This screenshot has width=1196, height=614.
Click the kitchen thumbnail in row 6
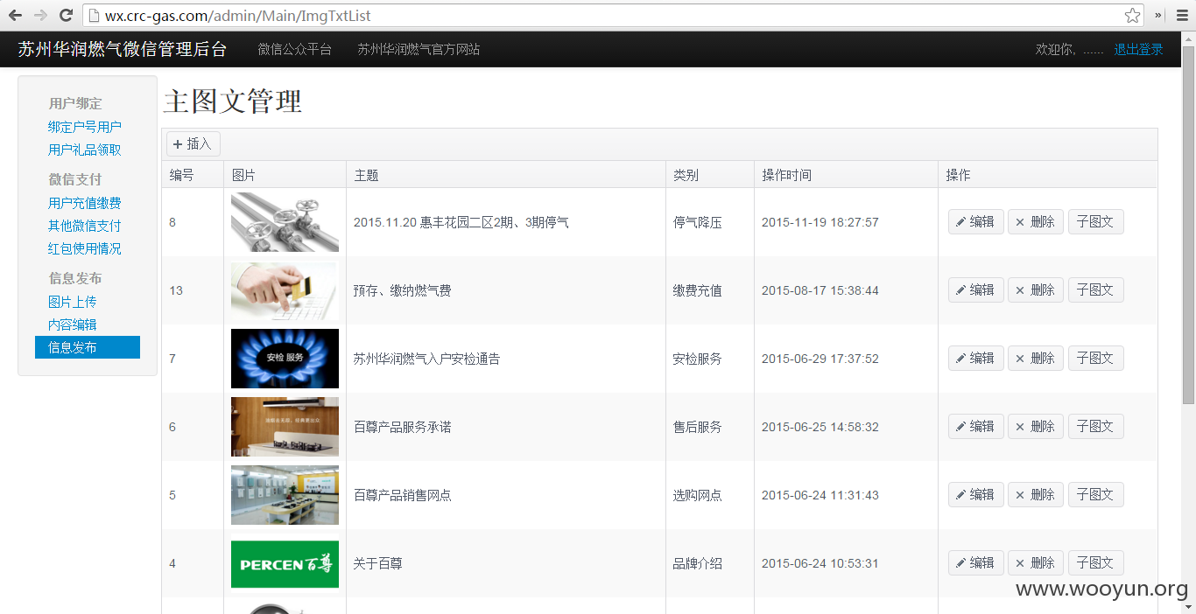pos(285,427)
